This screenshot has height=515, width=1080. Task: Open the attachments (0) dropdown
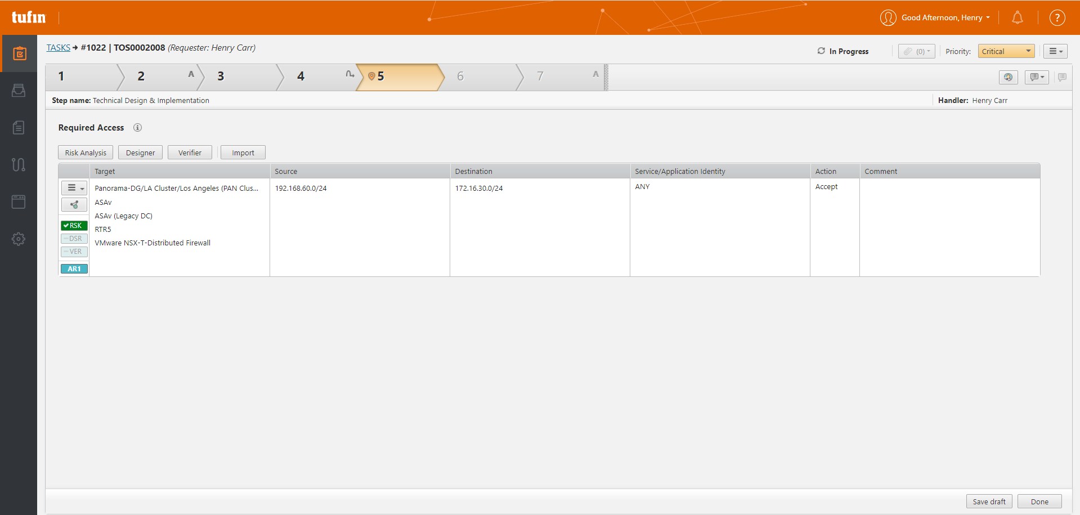[x=916, y=51]
